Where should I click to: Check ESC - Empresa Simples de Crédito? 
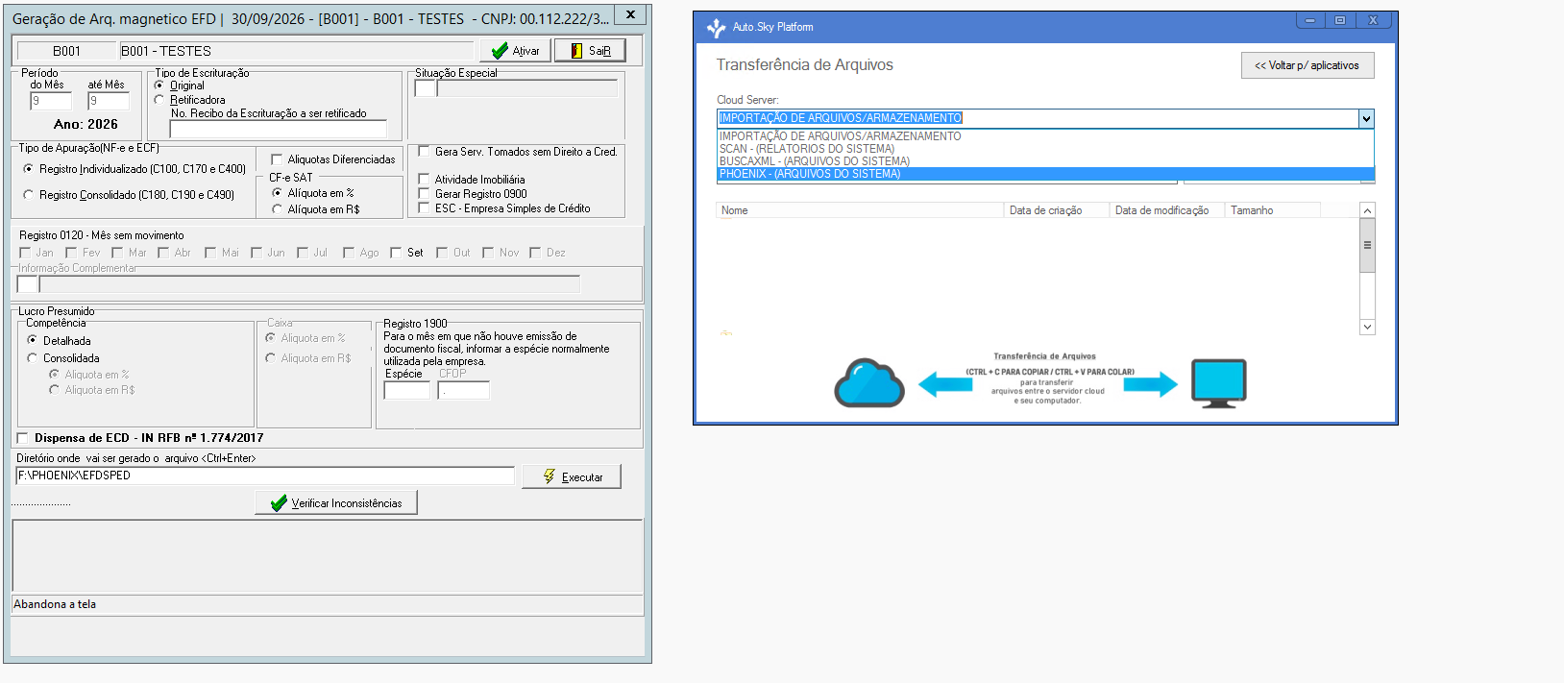click(424, 208)
